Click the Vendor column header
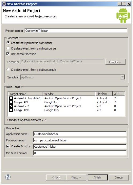Screen dimensions: 133x185 (x=69, y=94)
